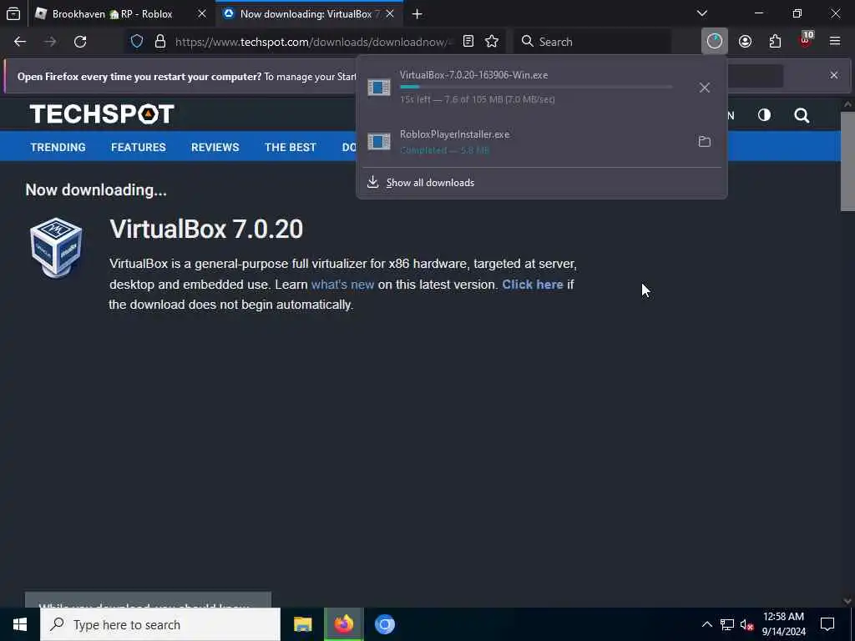Viewport: 855px width, 641px height.
Task: Click the 'Click here' download link
Action: pos(532,285)
